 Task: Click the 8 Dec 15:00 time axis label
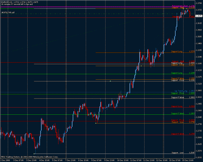point(83,160)
